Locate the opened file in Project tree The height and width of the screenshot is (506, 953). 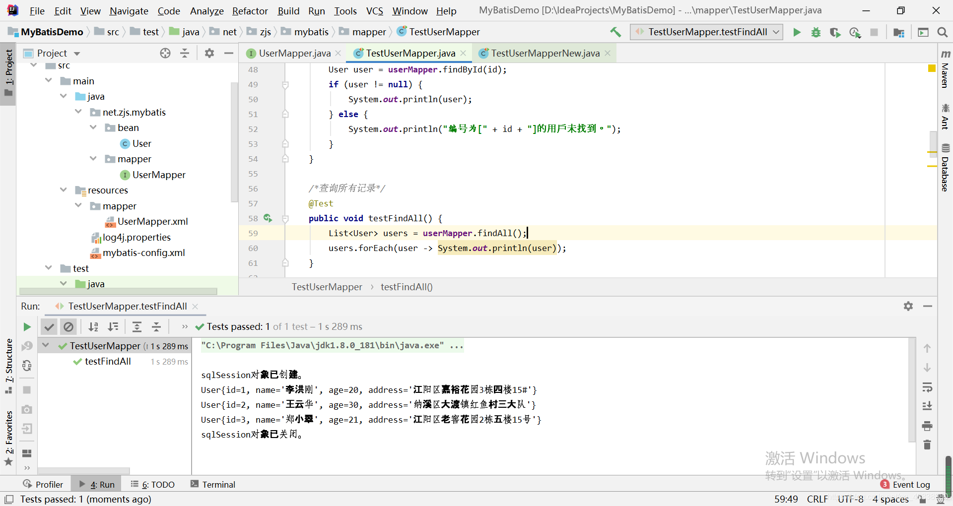tap(165, 53)
